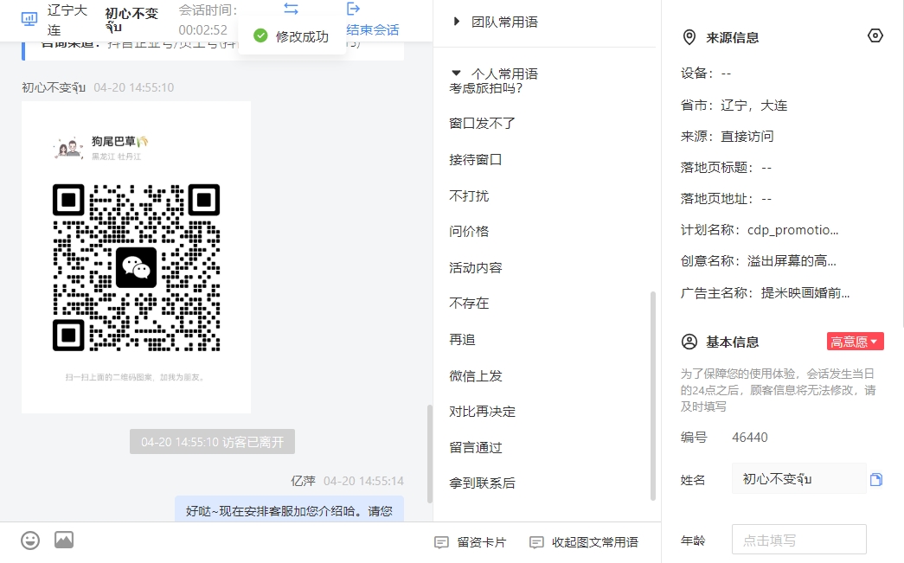Copy the name with the icon beside 姓名 field
Image resolution: width=904 pixels, height=563 pixels.
(876, 479)
